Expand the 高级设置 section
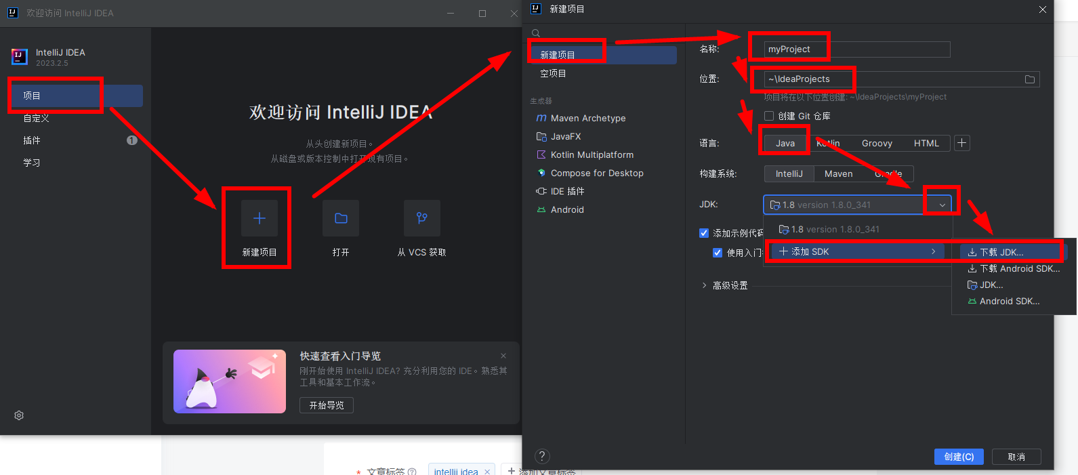This screenshot has width=1078, height=475. [x=704, y=285]
